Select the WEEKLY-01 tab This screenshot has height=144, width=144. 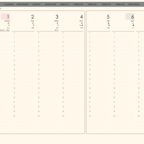tap(64, 4)
